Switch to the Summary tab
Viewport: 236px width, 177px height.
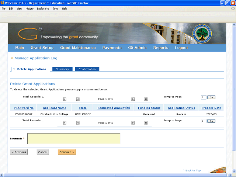tap(62, 69)
